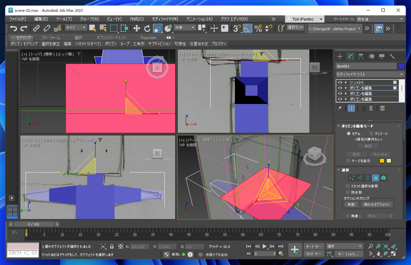The image size is (411, 265).
Task: Click the Pin Stack icon
Action: [x=340, y=108]
